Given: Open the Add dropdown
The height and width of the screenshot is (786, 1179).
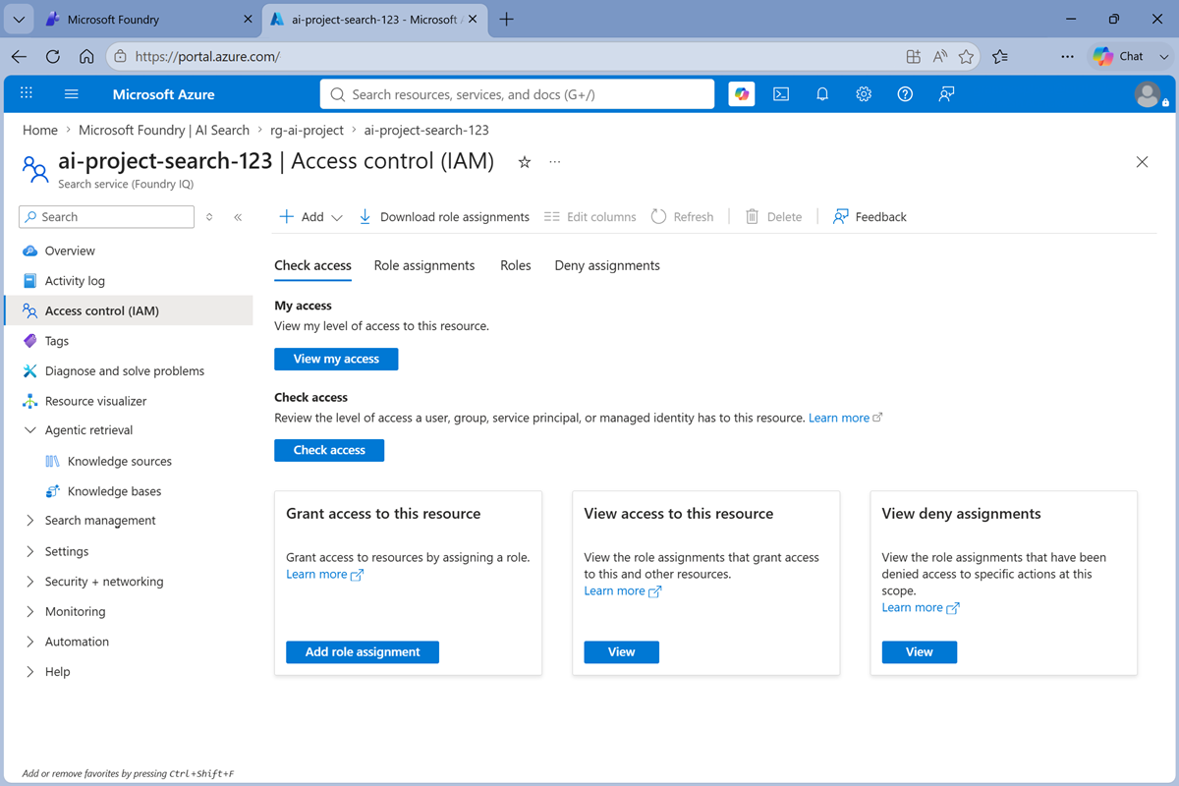Looking at the screenshot, I should tap(310, 217).
